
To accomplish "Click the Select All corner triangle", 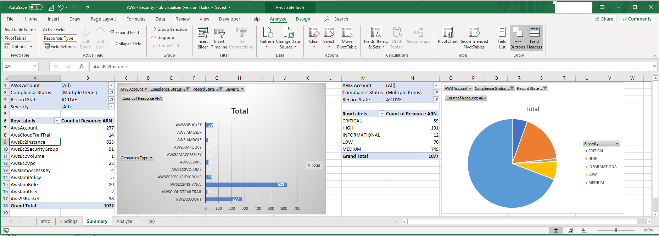I will (6, 78).
